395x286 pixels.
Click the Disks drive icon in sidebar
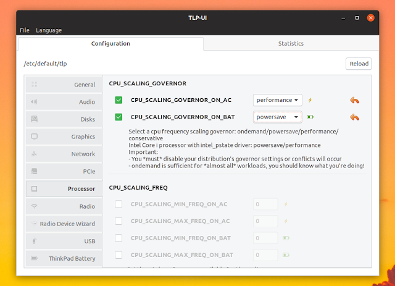(34, 119)
